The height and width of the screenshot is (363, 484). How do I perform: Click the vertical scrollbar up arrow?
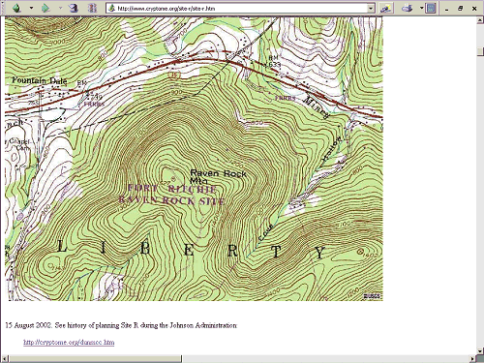point(480,20)
